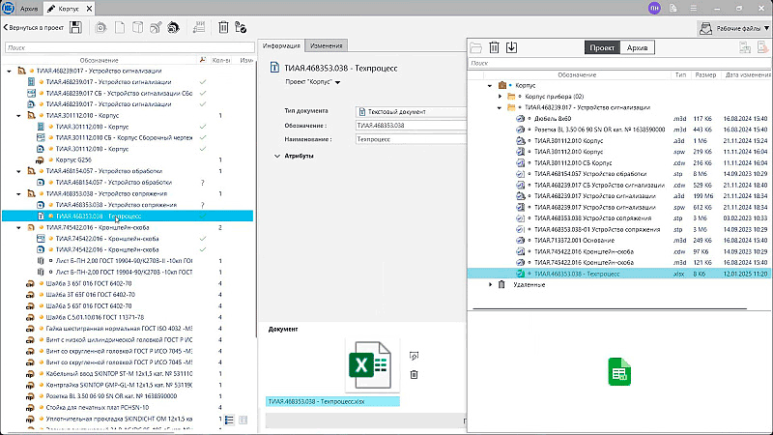Select Шайба С.5.01.10.016 ГОСТ 11371-78 row
This screenshot has height=435, width=773.
95,318
